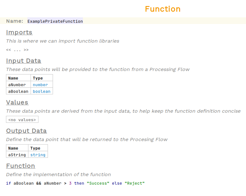Select the aString output name cell
The width and height of the screenshot is (246, 196).
(x=17, y=155)
